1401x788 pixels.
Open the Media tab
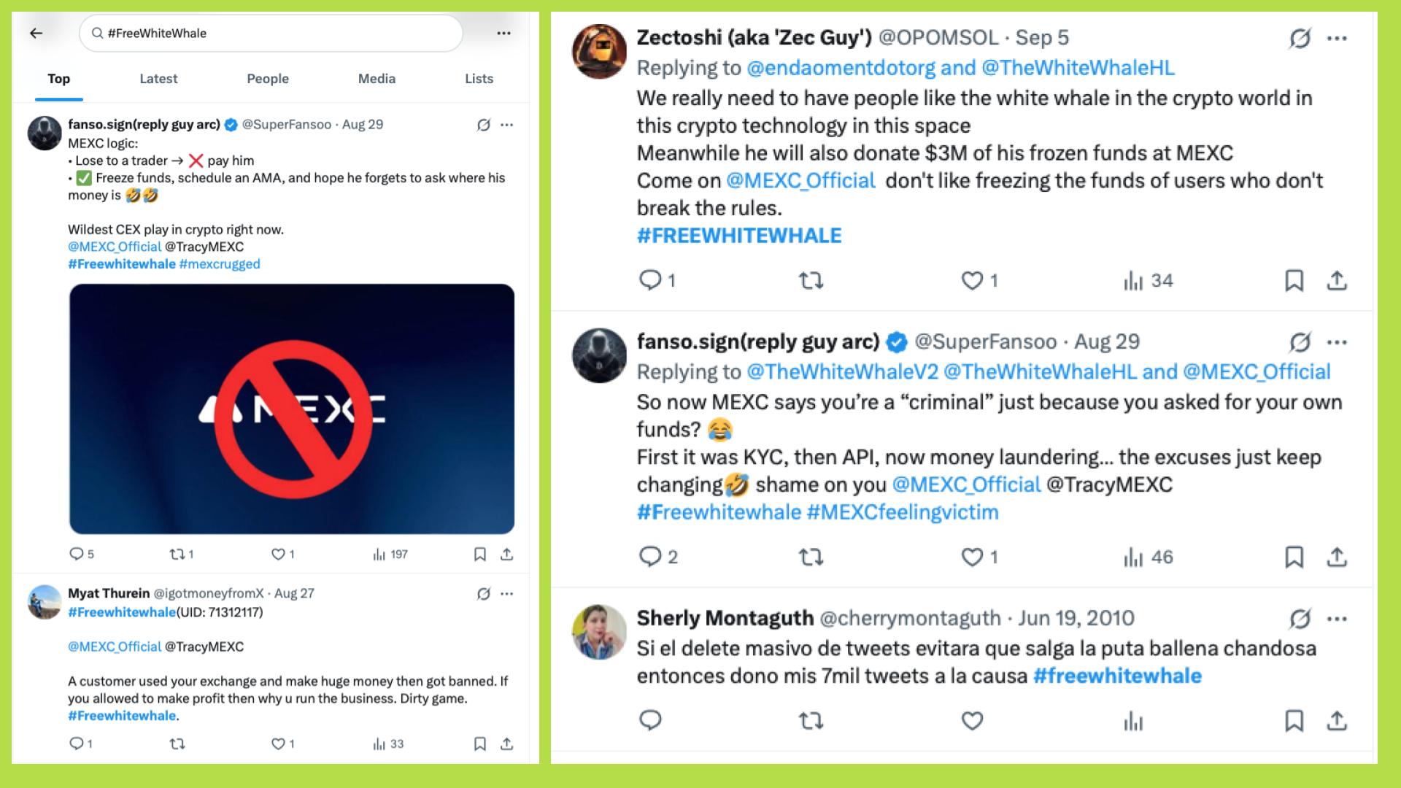[x=377, y=79]
